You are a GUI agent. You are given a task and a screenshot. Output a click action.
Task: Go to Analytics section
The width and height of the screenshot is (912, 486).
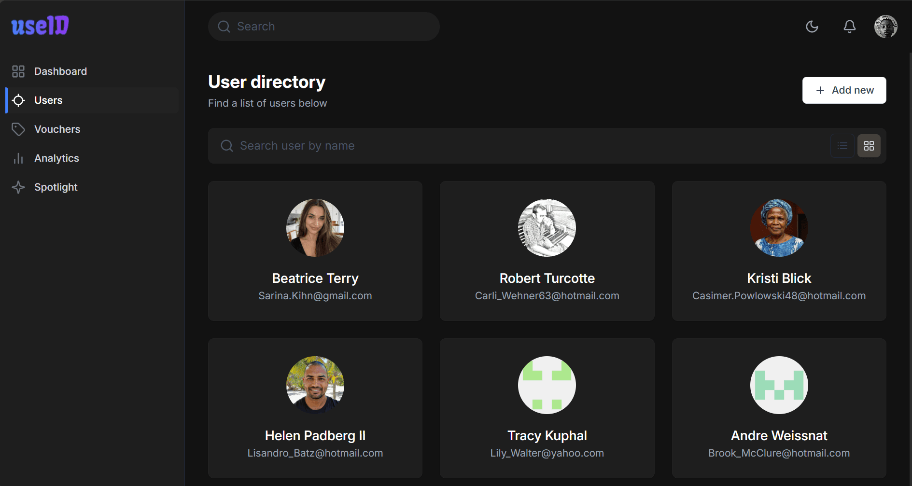click(x=92, y=158)
